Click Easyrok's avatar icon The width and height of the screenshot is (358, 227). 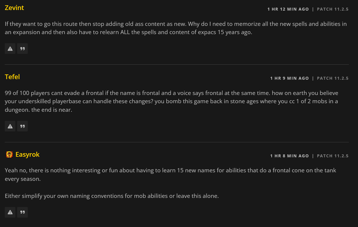pyautogui.click(x=9, y=155)
